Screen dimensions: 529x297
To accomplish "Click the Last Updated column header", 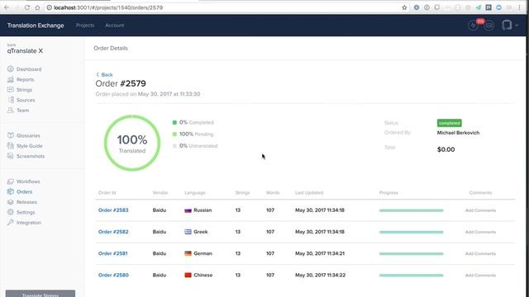I will point(309,192).
